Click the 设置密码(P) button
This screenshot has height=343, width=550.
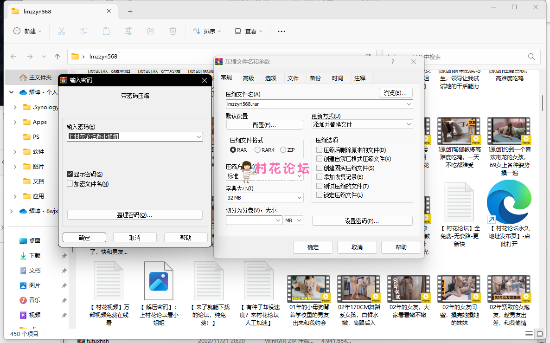[x=362, y=220]
